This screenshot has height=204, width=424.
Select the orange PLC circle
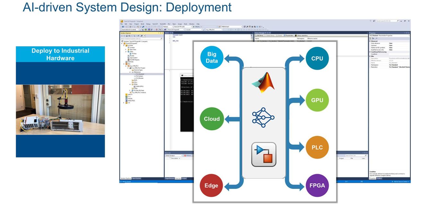(x=317, y=148)
